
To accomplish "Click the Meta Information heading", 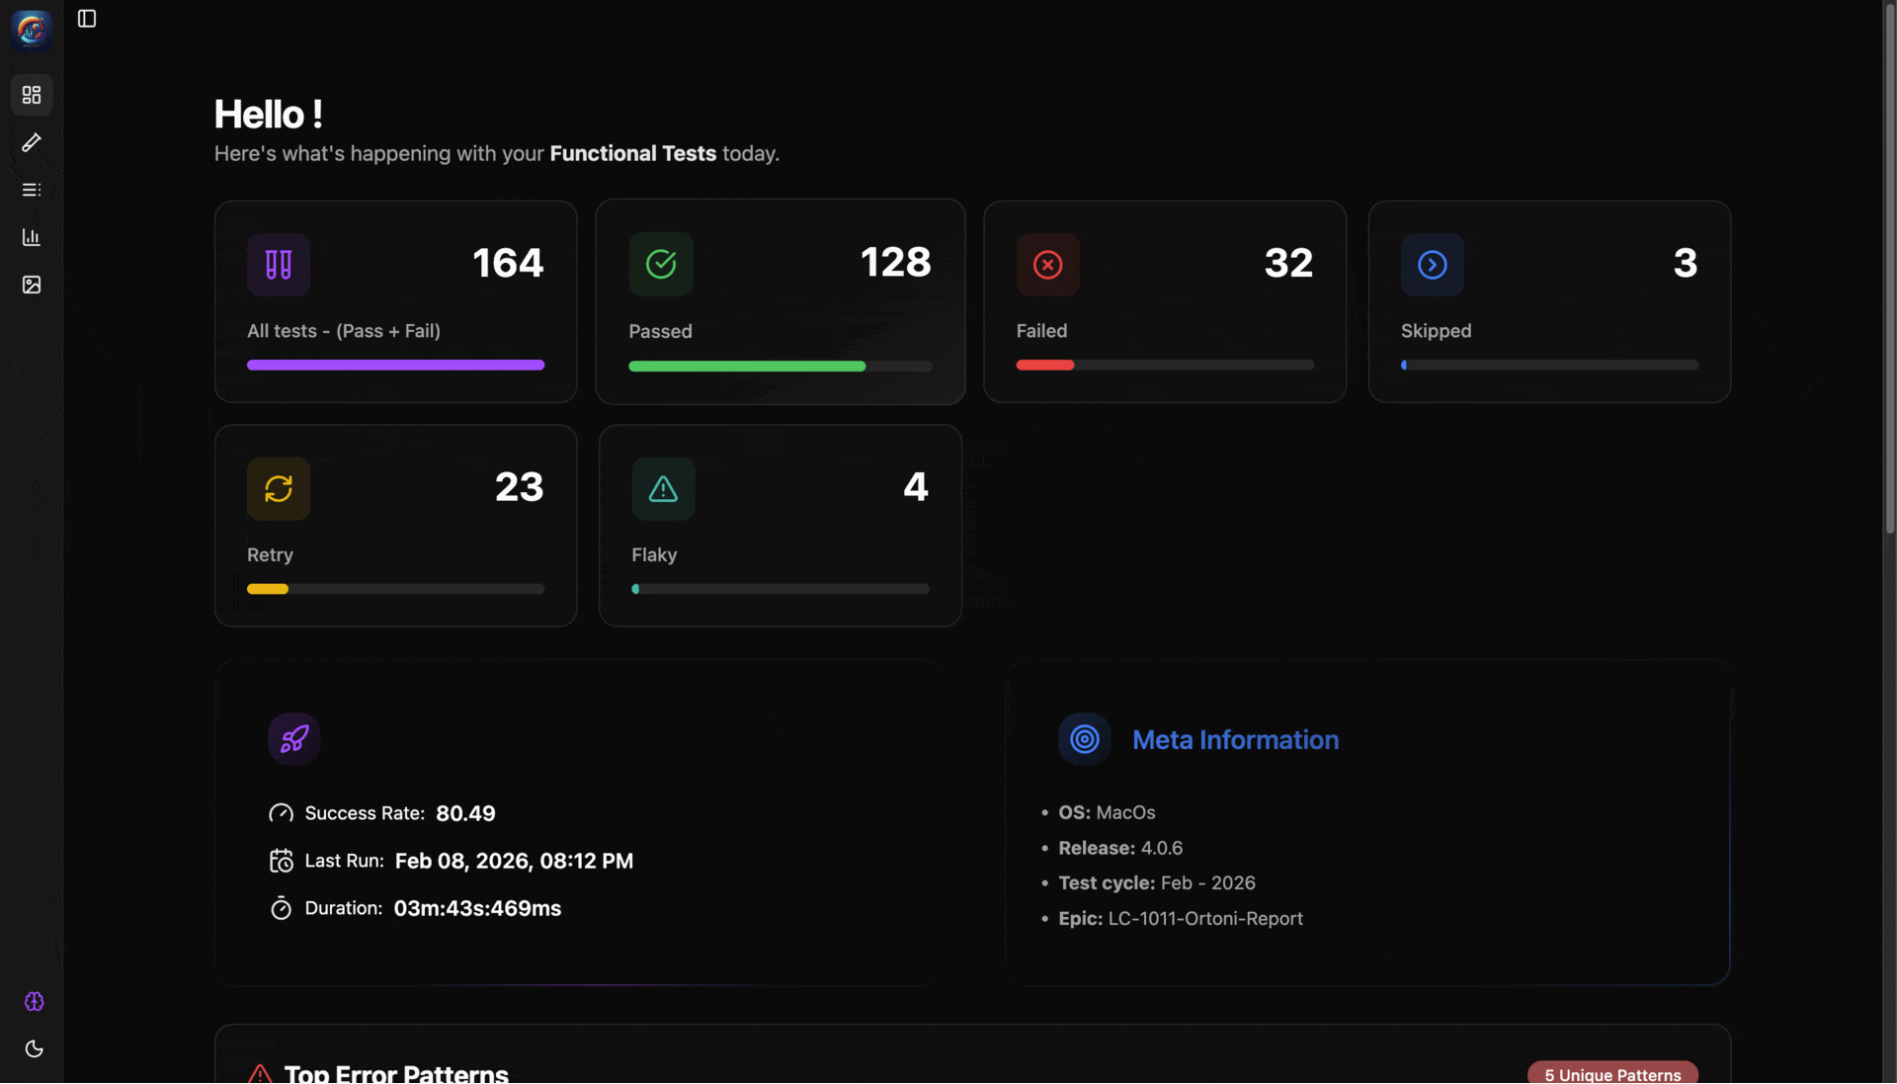I will [1235, 740].
